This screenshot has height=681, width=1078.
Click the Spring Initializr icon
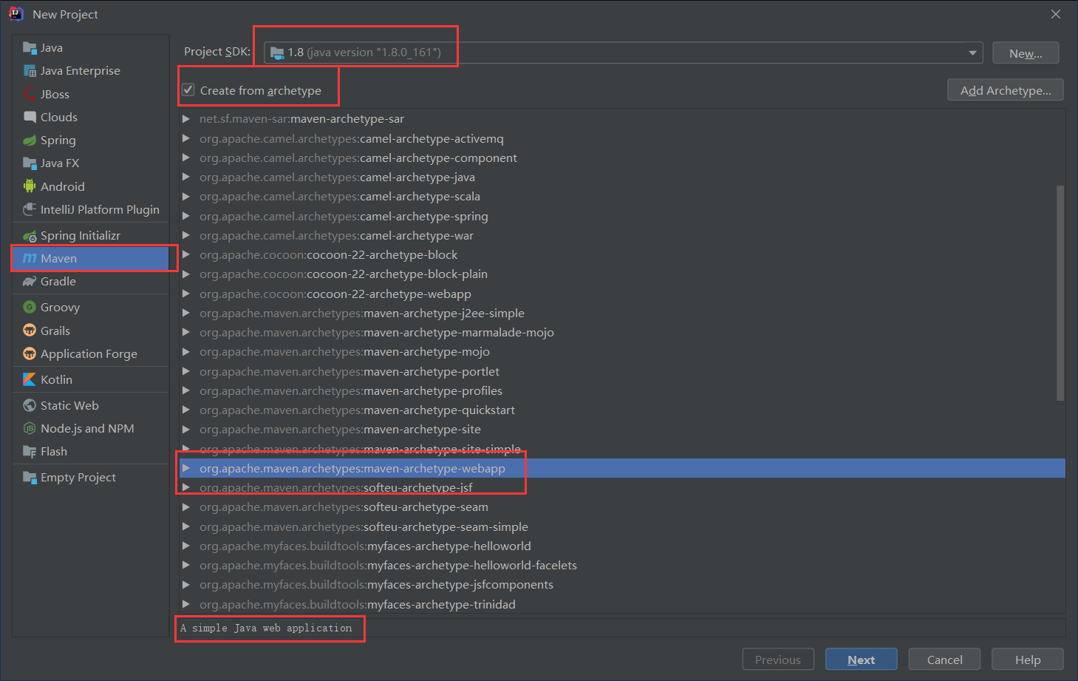point(30,236)
